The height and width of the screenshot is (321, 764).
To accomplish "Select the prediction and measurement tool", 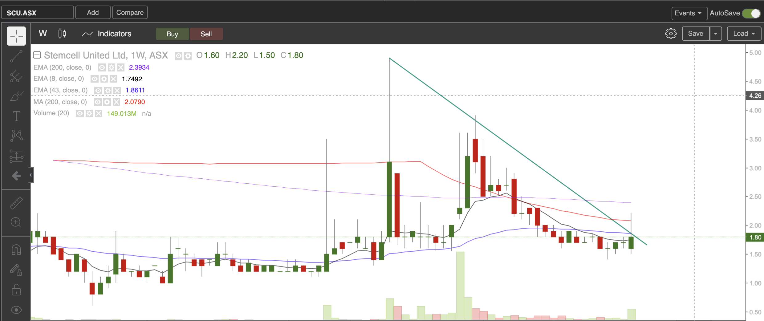I will 16,156.
